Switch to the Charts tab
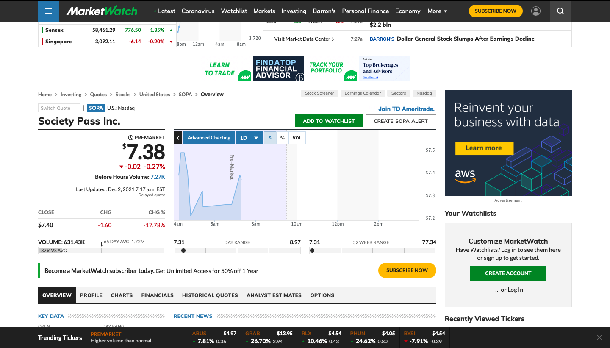 [x=122, y=295]
